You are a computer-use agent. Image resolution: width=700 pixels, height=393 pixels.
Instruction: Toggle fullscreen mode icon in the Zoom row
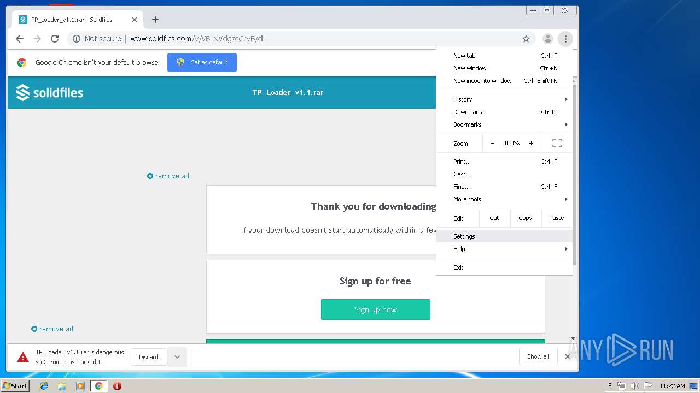[x=557, y=144]
